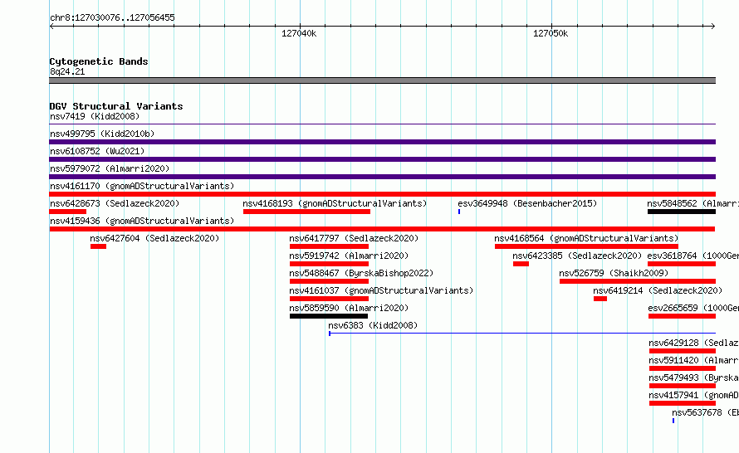Image resolution: width=739 pixels, height=453 pixels.
Task: Open the nsv4168564 gnomADStructuralVariants label
Action: click(x=586, y=238)
